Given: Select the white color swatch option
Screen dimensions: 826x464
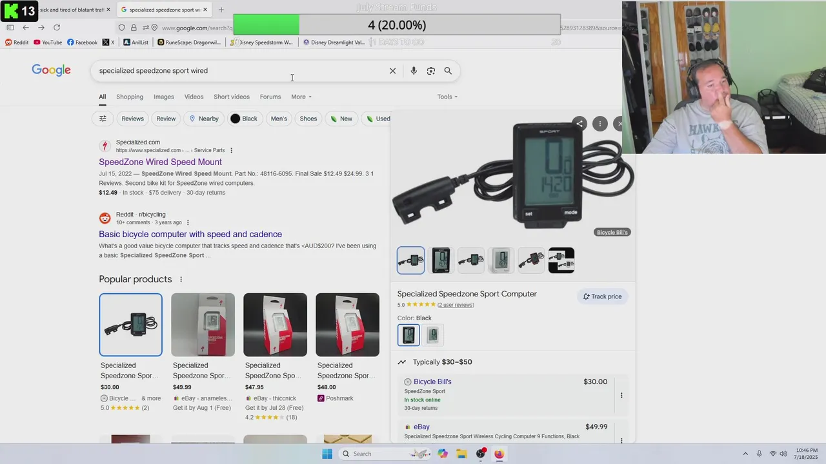Looking at the screenshot, I should [x=433, y=335].
